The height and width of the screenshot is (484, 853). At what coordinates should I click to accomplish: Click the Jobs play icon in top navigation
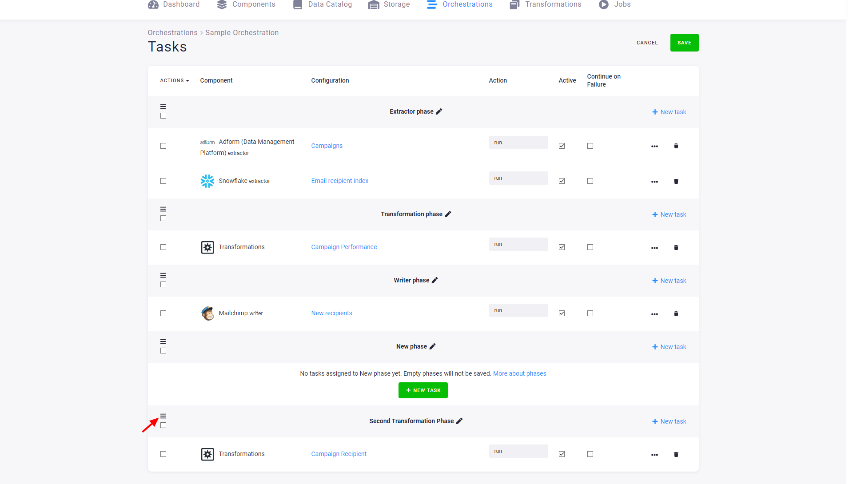click(603, 5)
